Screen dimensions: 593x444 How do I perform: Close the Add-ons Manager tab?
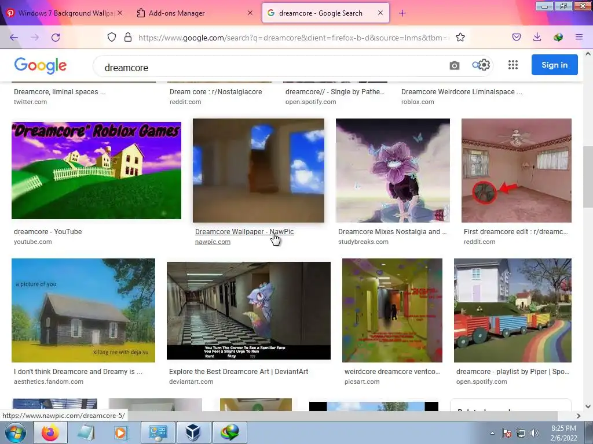pos(250,13)
